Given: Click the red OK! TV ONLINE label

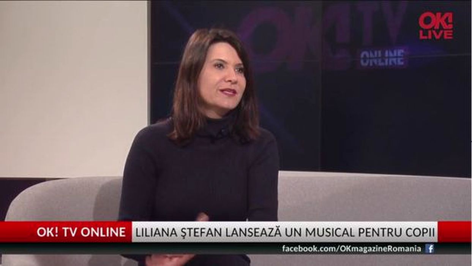Looking at the screenshot, I should [x=81, y=232].
